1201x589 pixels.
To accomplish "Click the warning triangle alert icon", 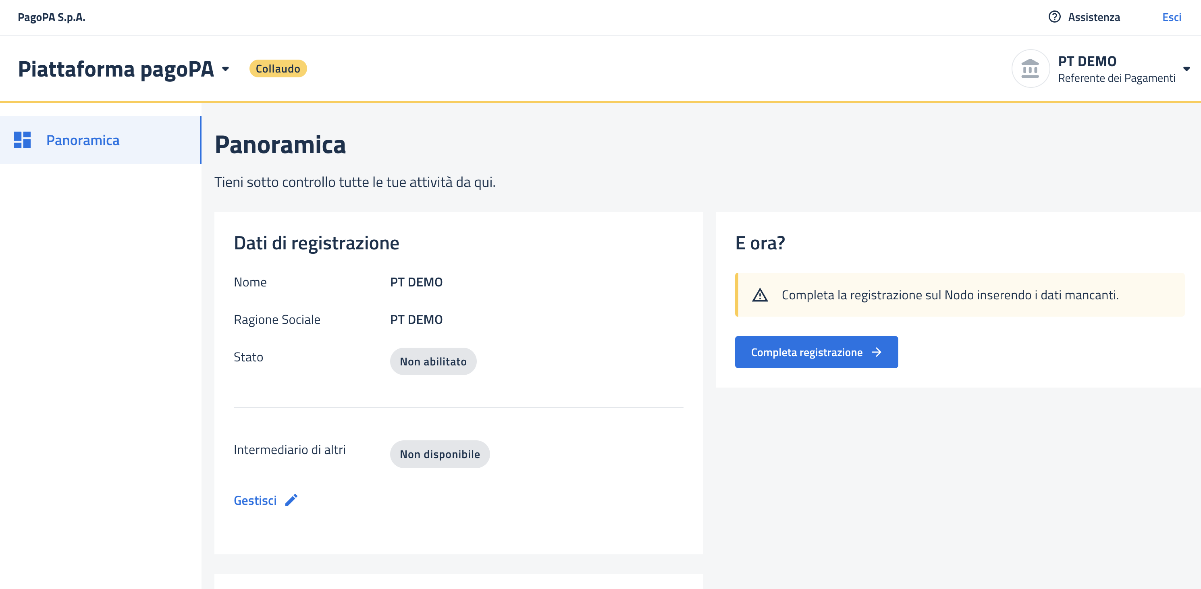I will click(x=759, y=295).
